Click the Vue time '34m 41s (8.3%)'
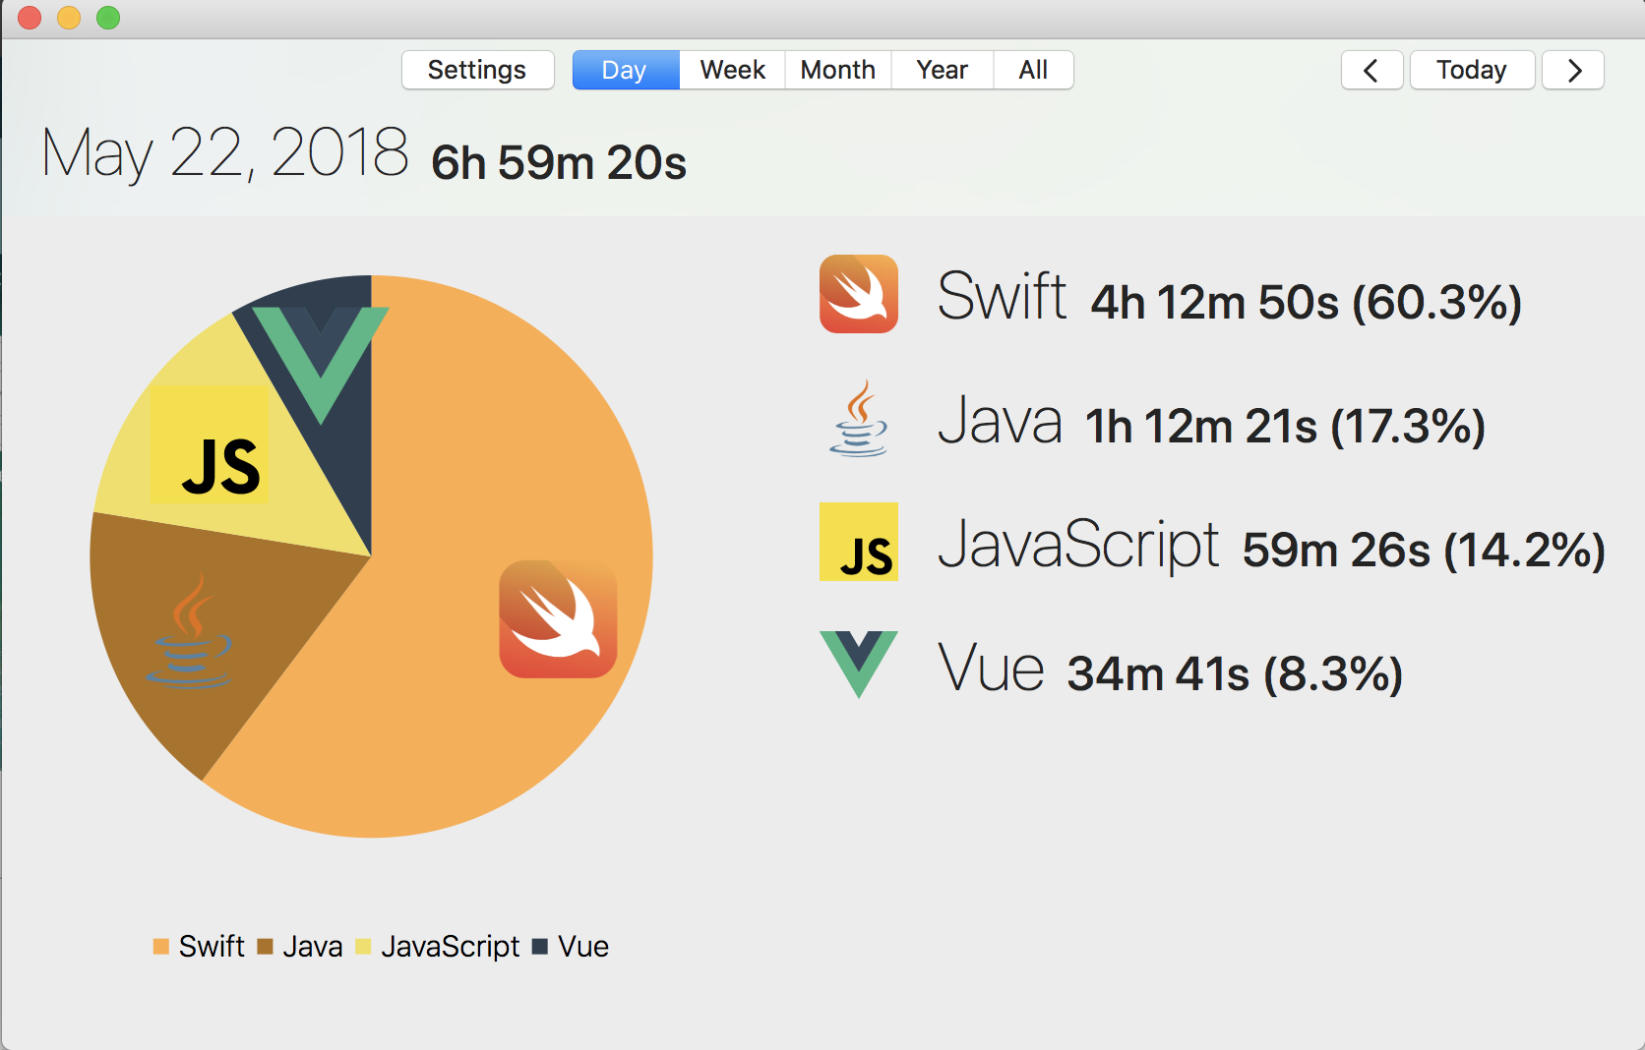Screen dimensions: 1645x1050 click(1235, 673)
